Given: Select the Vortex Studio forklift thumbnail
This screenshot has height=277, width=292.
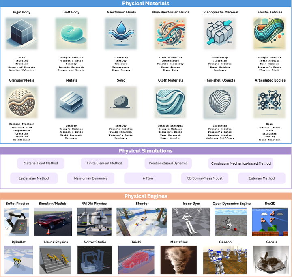Looking at the screenshot, I should [95, 260].
